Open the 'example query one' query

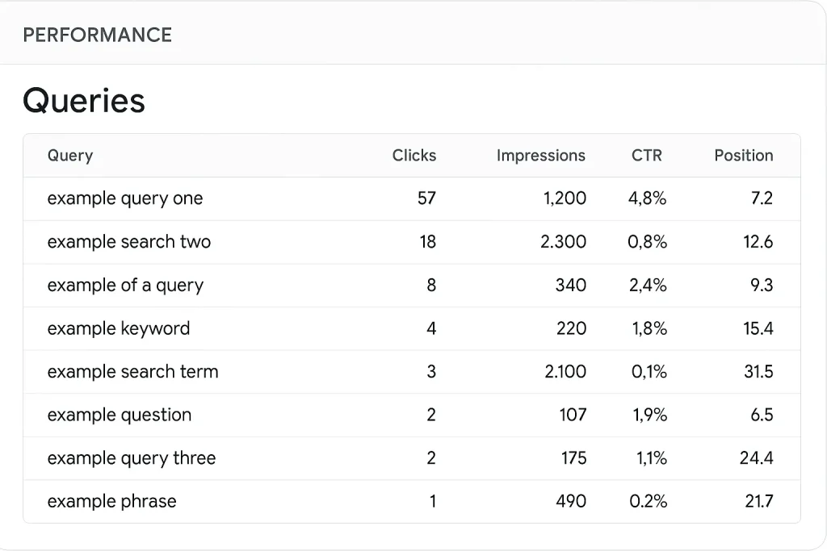(x=125, y=198)
